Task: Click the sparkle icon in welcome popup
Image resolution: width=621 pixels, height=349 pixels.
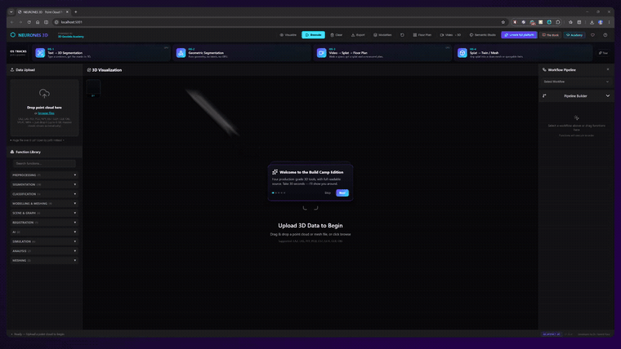Action: coord(275,172)
